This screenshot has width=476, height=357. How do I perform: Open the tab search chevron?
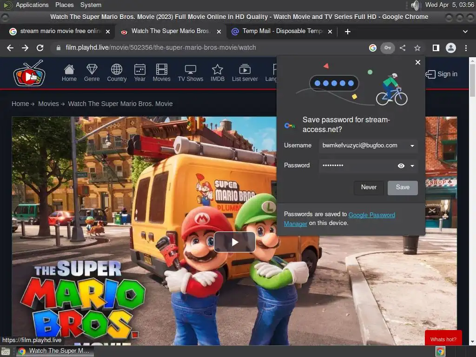tap(465, 32)
